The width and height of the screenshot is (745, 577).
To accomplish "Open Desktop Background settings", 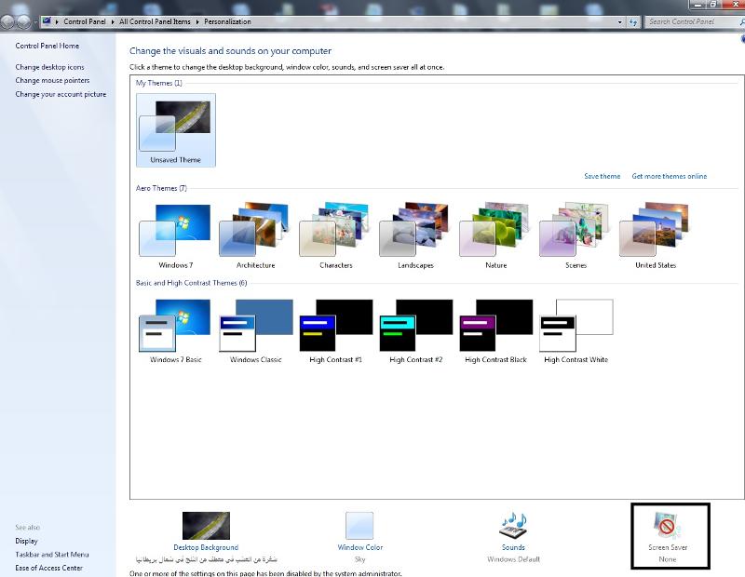I will [207, 526].
